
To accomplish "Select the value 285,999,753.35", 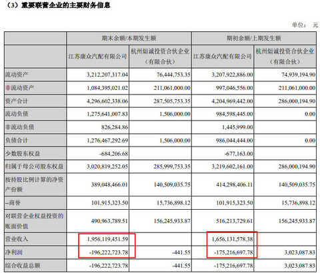I will 172,166.
